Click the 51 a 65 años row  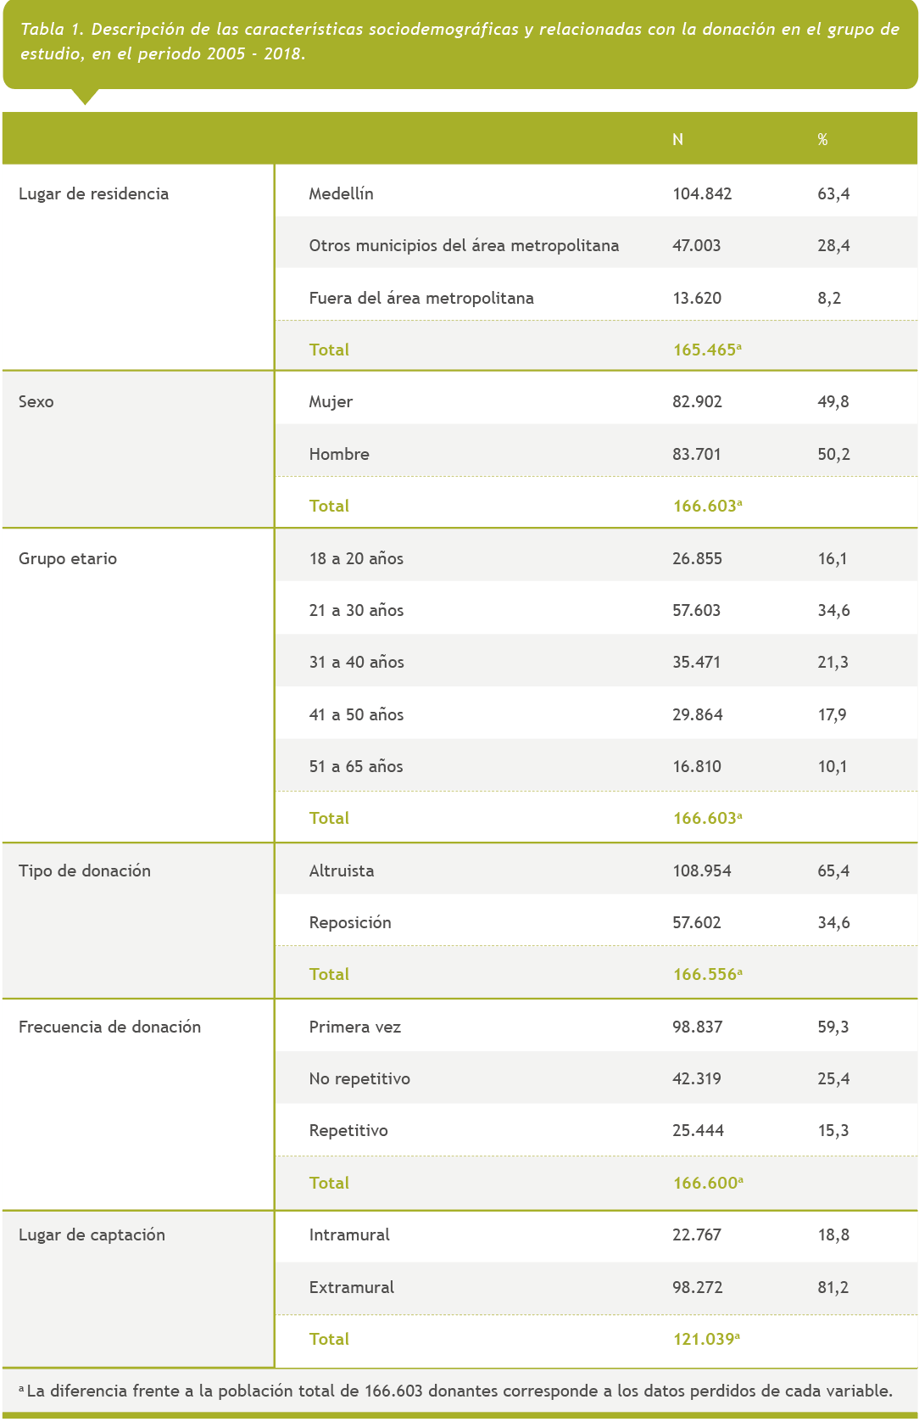(356, 766)
